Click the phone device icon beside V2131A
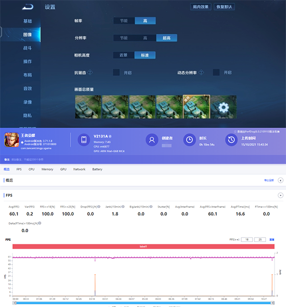The height and width of the screenshot is (307, 286). pyautogui.click(x=84, y=140)
